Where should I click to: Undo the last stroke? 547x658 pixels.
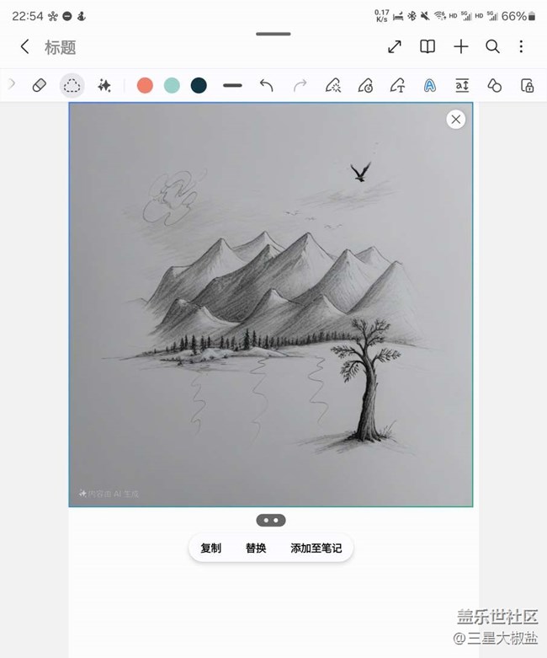[x=266, y=86]
